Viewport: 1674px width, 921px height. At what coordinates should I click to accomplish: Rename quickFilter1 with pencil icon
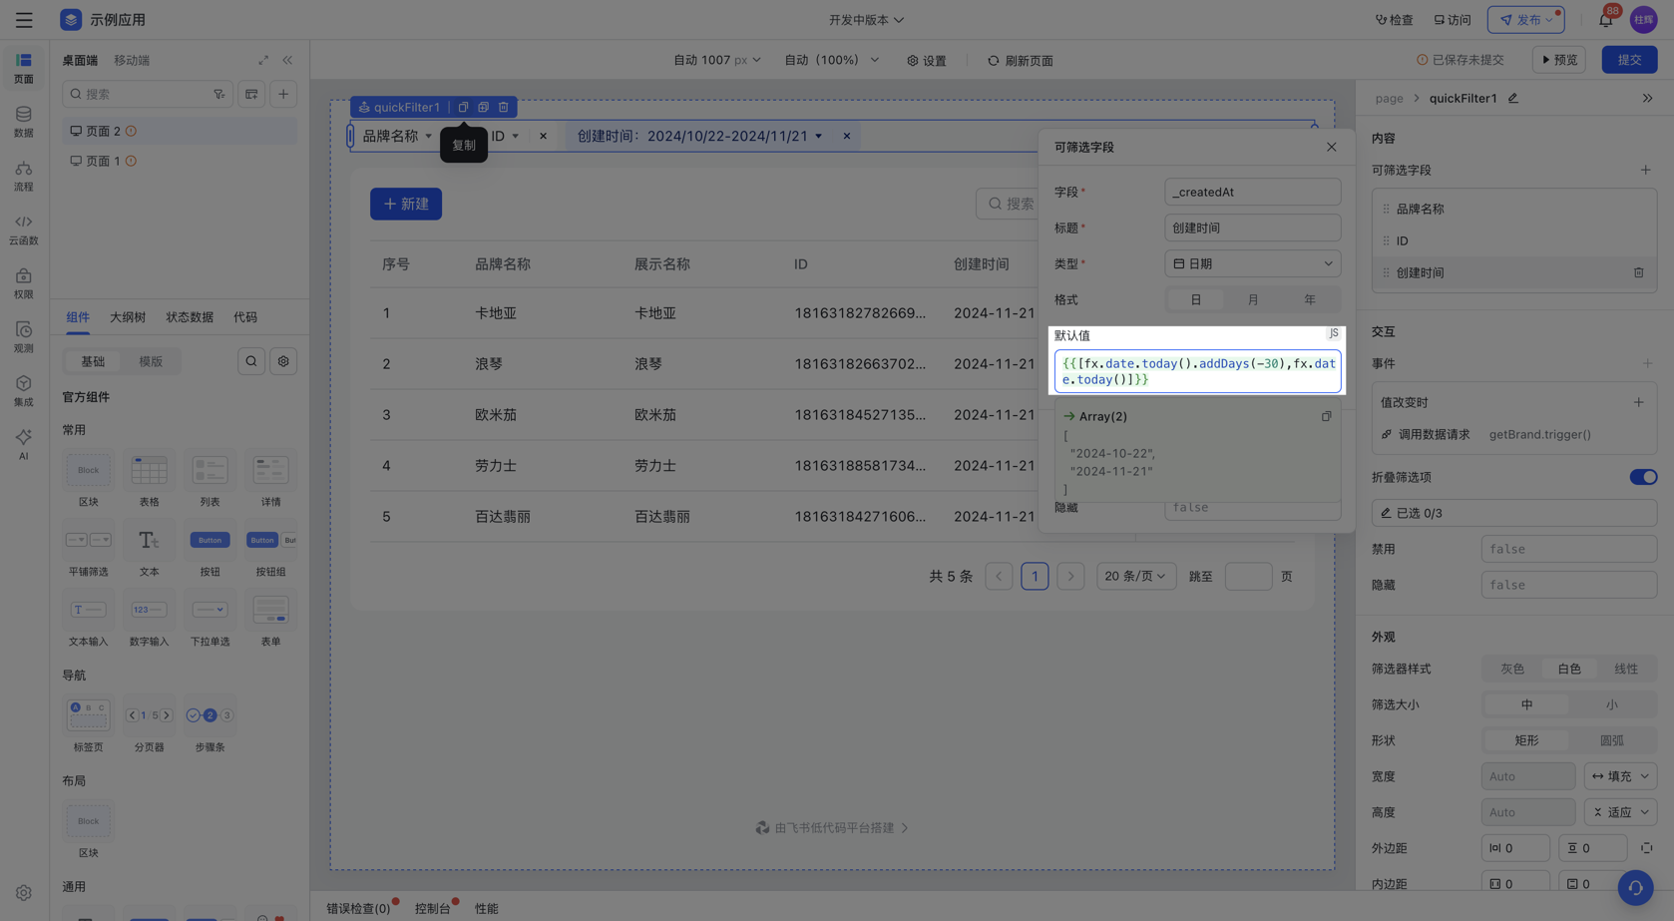pos(1513,98)
